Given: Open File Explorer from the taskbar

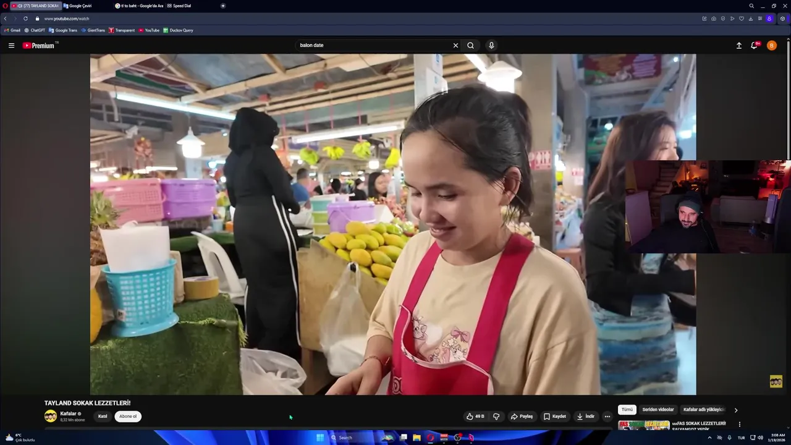Looking at the screenshot, I should [x=417, y=438].
